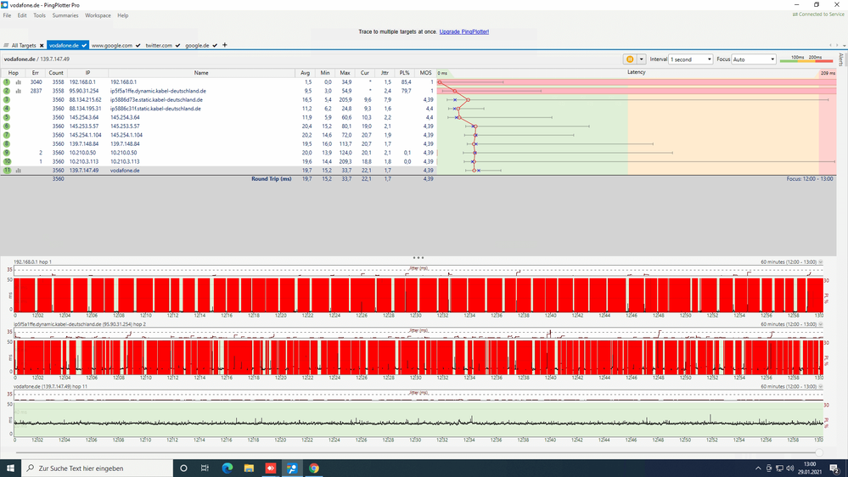Open the Help menu

point(123,15)
